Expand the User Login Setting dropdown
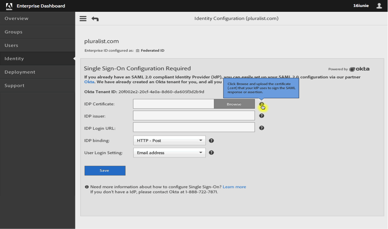388x229 pixels. tap(169, 153)
